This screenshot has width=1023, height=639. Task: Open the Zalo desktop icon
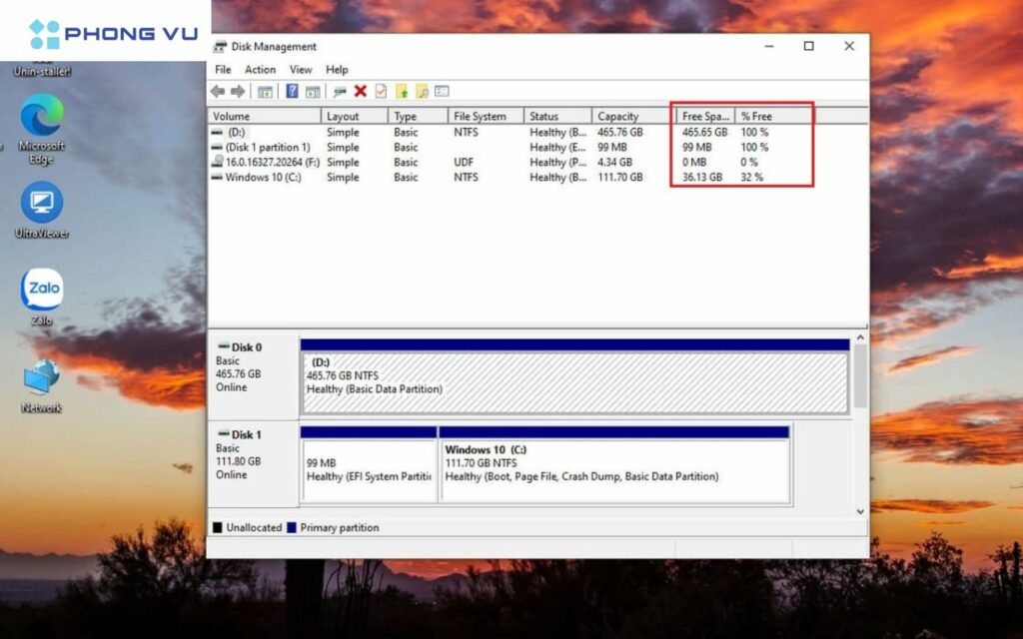click(41, 291)
